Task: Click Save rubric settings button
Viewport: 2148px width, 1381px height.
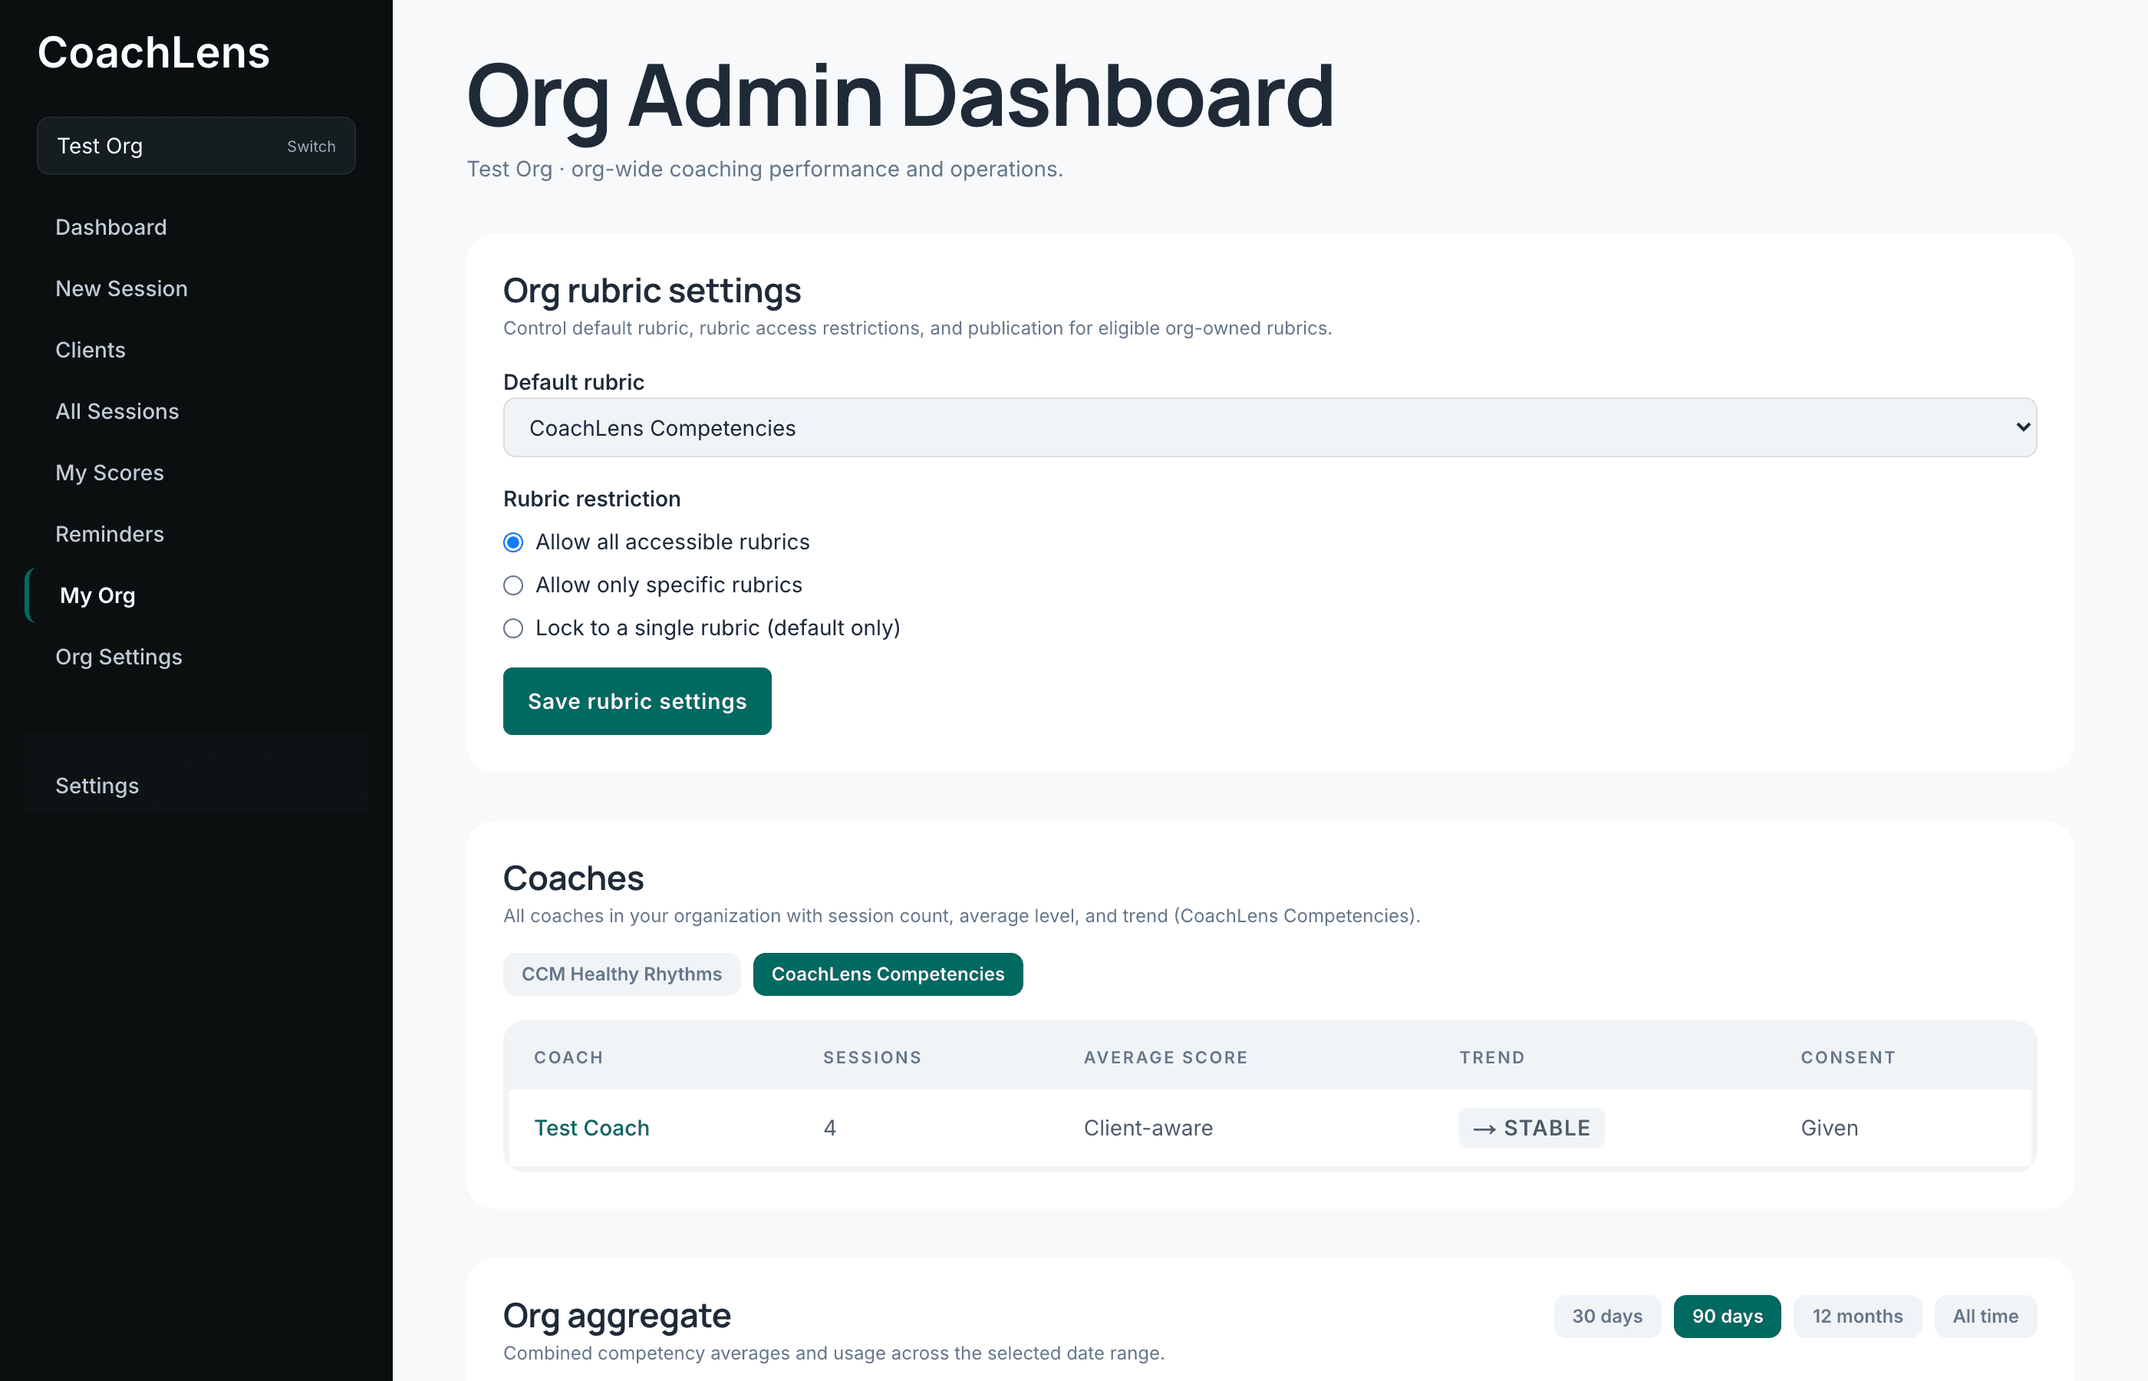Action: tap(637, 701)
